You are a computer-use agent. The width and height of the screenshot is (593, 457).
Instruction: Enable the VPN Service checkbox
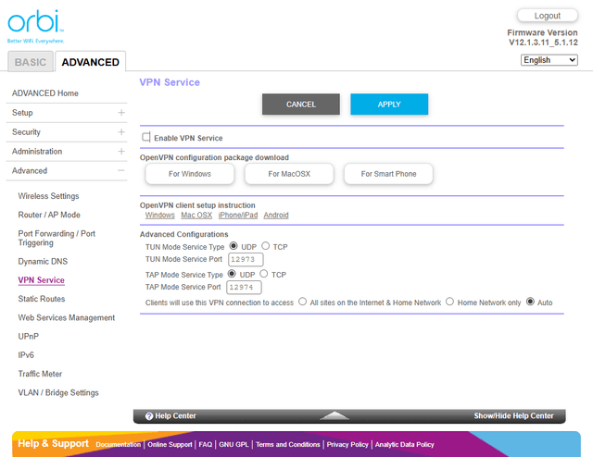tap(146, 137)
